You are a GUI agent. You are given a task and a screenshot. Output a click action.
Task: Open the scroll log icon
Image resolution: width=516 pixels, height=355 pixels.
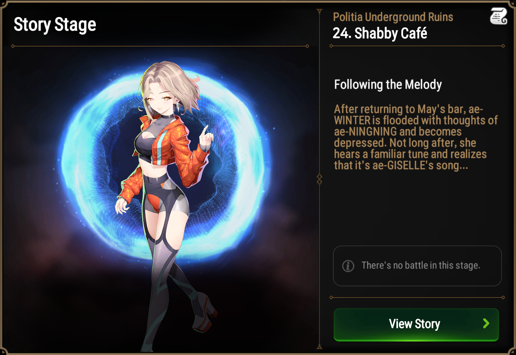[498, 16]
